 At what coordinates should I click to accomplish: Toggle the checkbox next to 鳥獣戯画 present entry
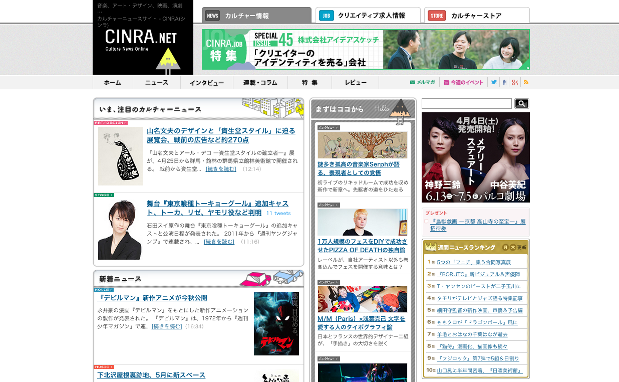pyautogui.click(x=426, y=222)
